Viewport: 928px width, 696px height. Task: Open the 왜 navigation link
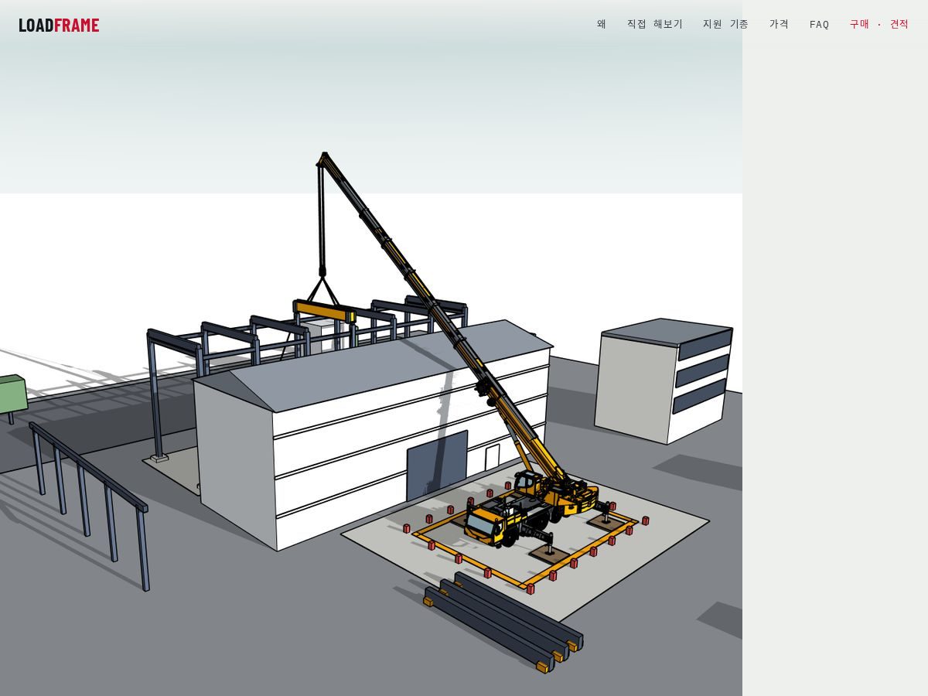point(602,25)
